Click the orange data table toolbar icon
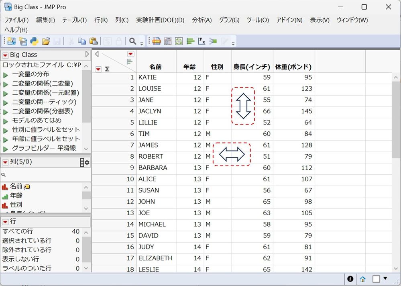Viewport: 401px width, 286px height. coord(156,41)
